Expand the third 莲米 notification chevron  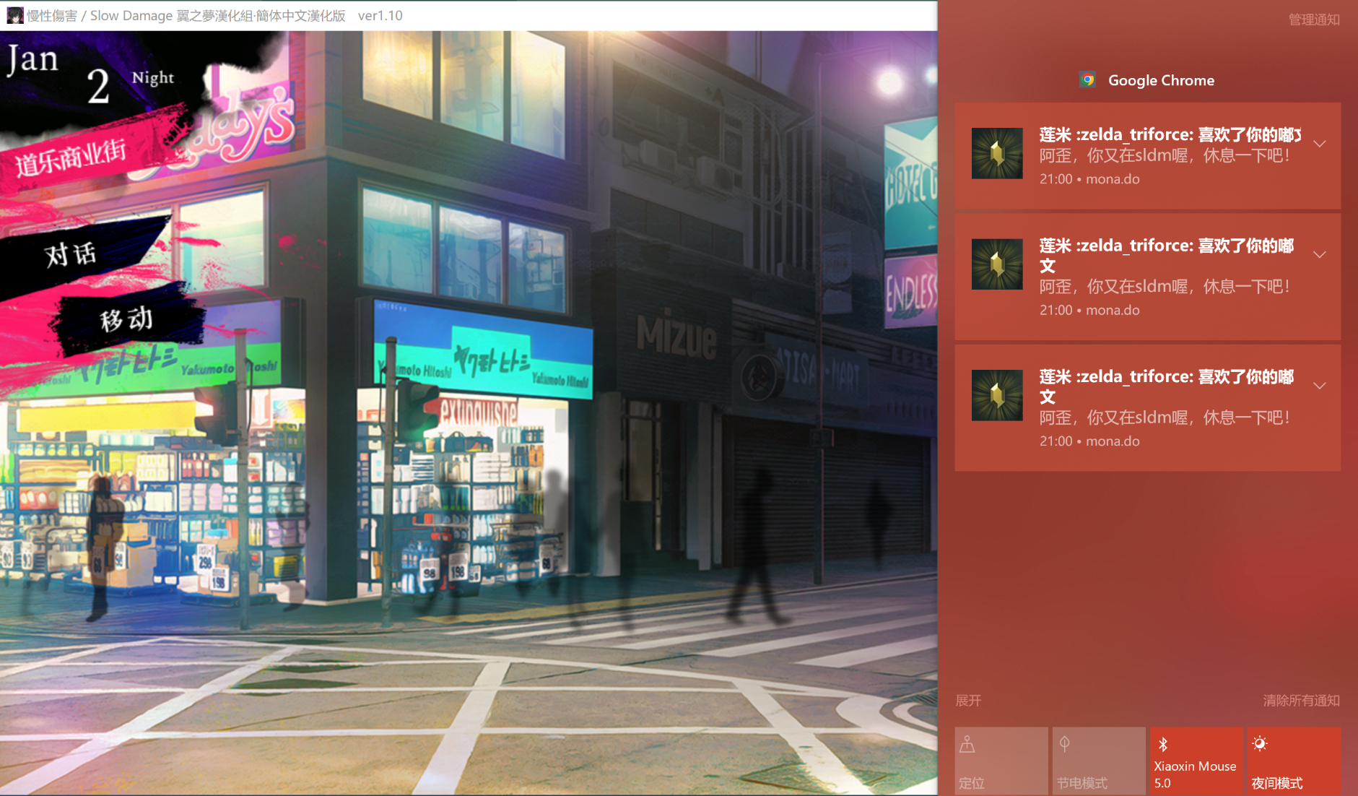pyautogui.click(x=1320, y=386)
